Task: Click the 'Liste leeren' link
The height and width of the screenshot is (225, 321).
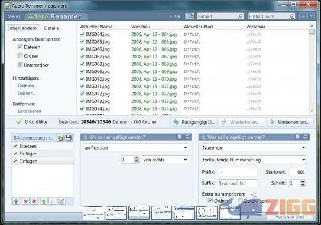Action: point(30,111)
